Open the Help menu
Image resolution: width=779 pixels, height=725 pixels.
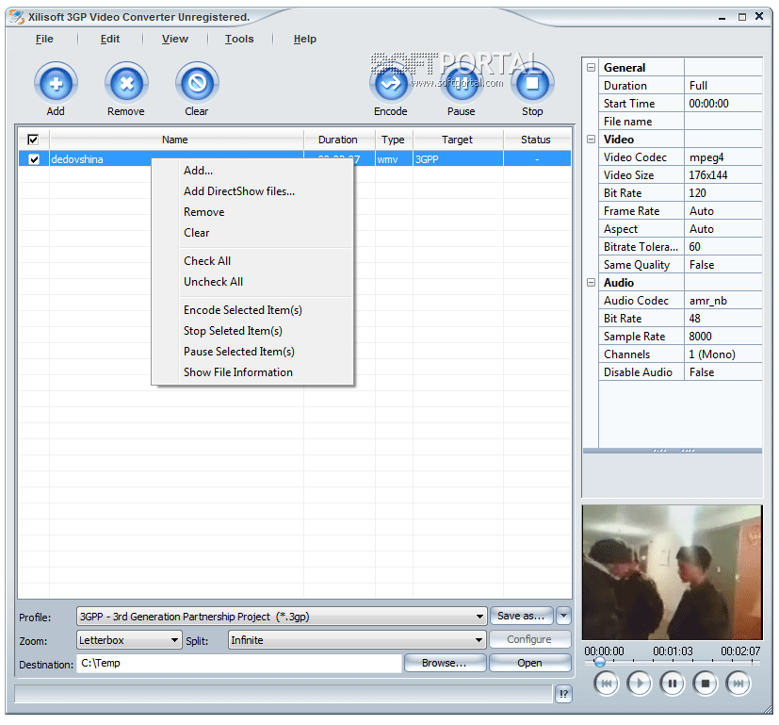click(304, 39)
